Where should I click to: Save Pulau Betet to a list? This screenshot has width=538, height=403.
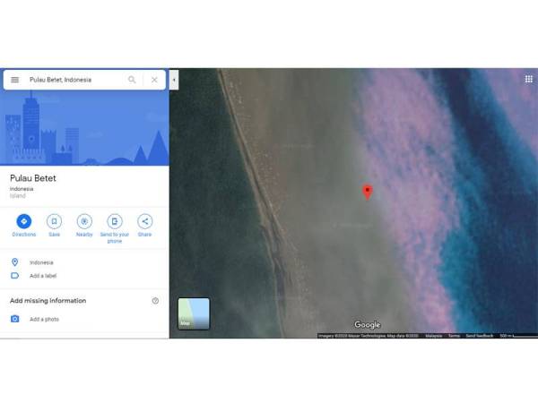(x=54, y=221)
